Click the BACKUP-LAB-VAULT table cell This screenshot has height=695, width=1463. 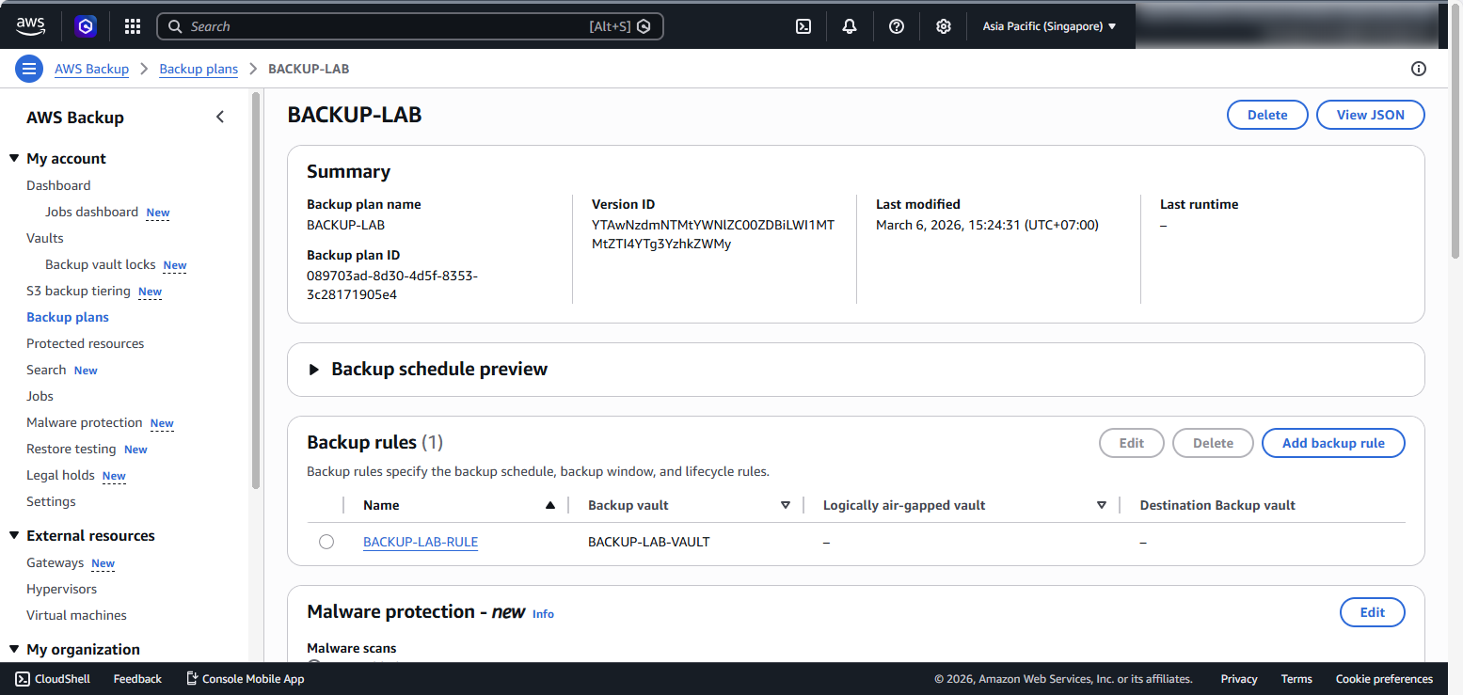coord(649,542)
